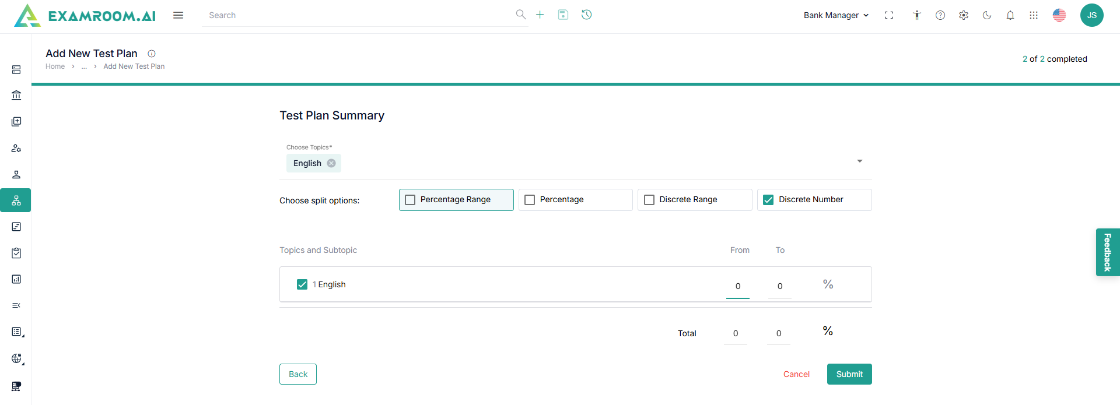Click the hamburger menu icon
This screenshot has width=1120, height=405.
[178, 15]
